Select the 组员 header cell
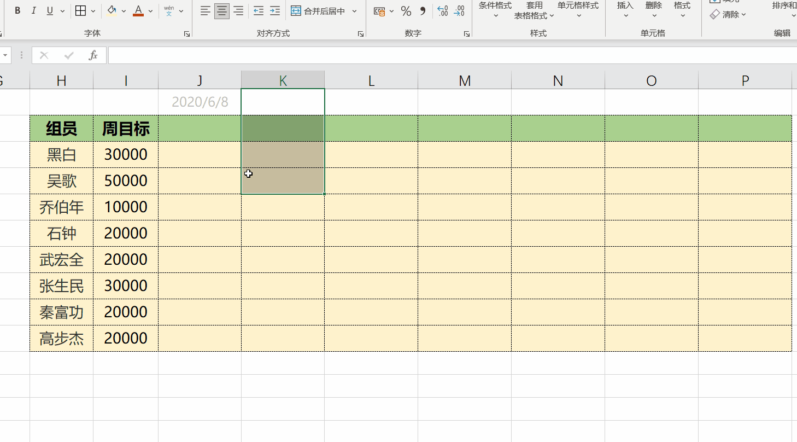797x442 pixels. click(61, 129)
